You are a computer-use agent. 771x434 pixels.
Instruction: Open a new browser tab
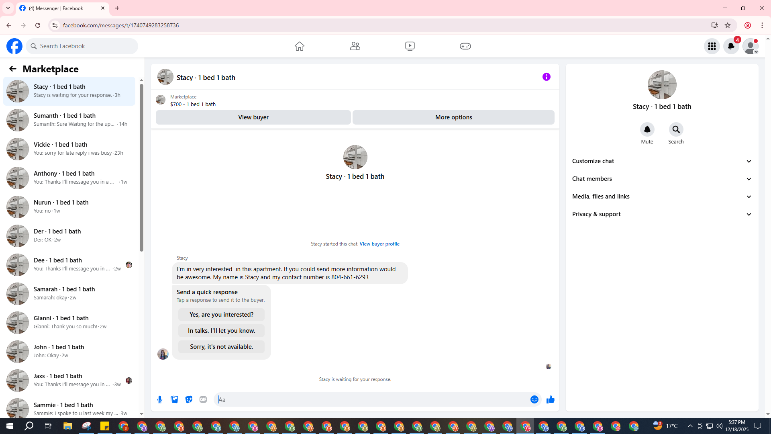pyautogui.click(x=117, y=8)
